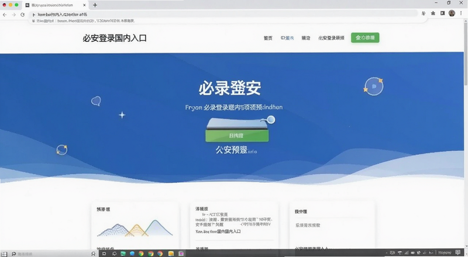Go back with the browser back arrow

tap(5, 15)
